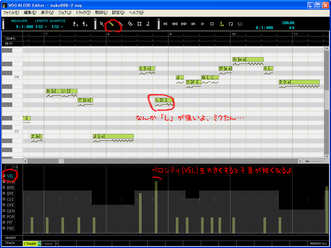
Task: Open the 表示(V) menu
Action: [47, 13]
